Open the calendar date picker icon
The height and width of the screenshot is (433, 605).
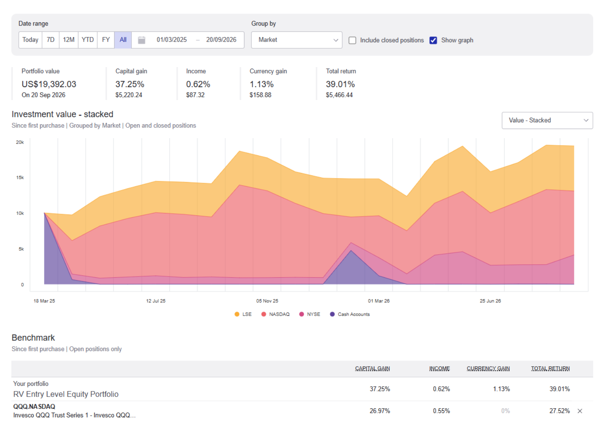[142, 40]
